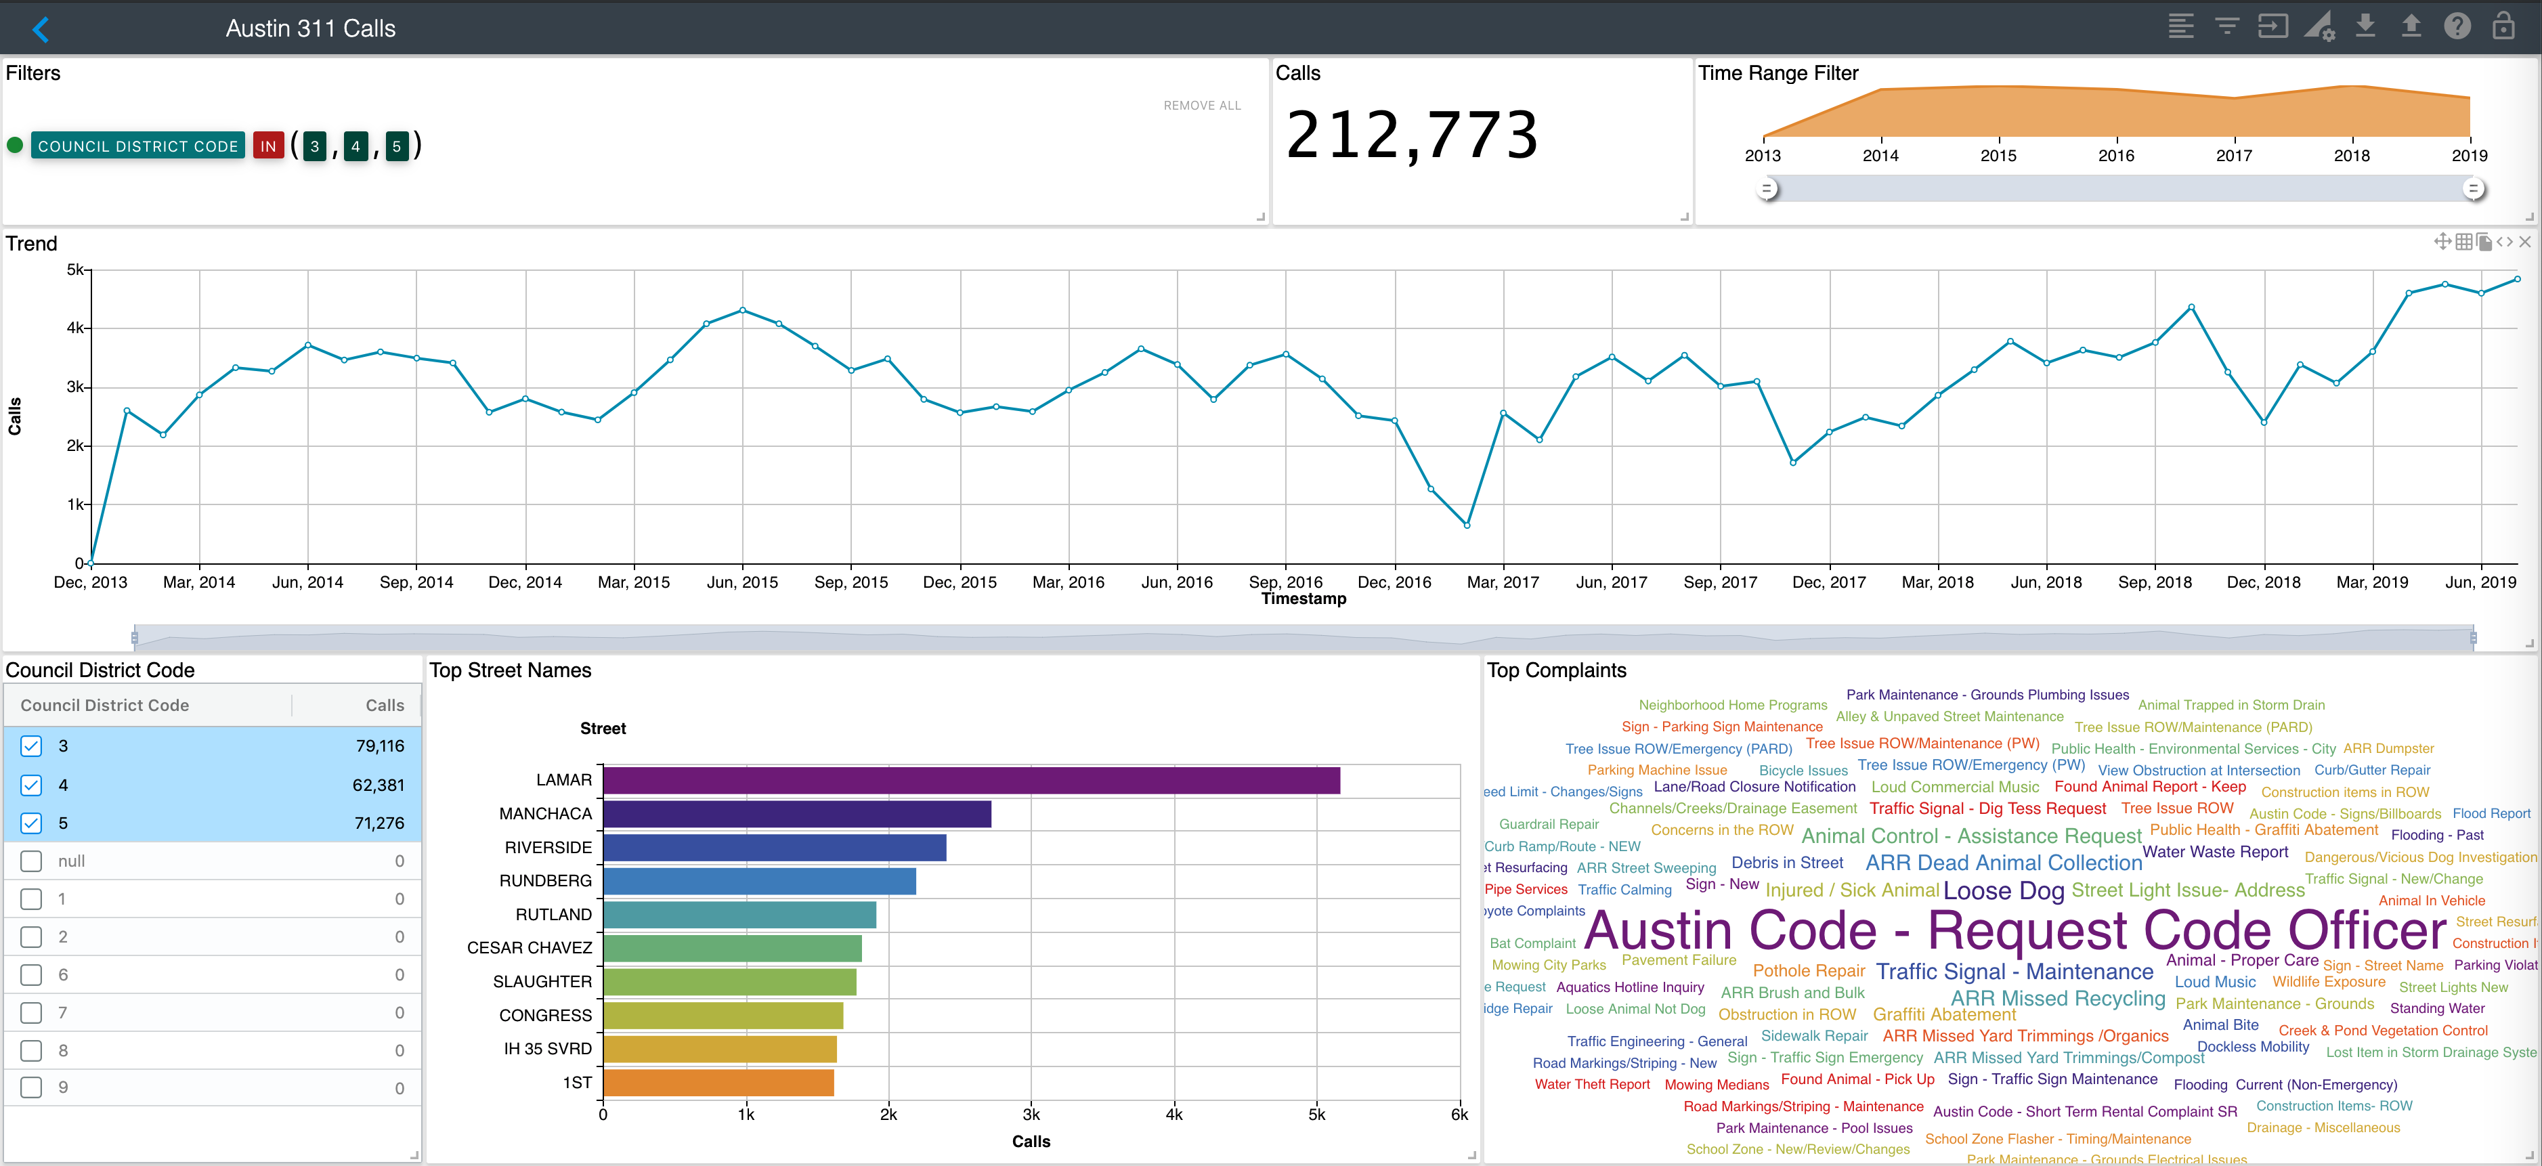Toggle the dashboard lock icon
2542x1166 pixels.
pyautogui.click(x=2503, y=26)
